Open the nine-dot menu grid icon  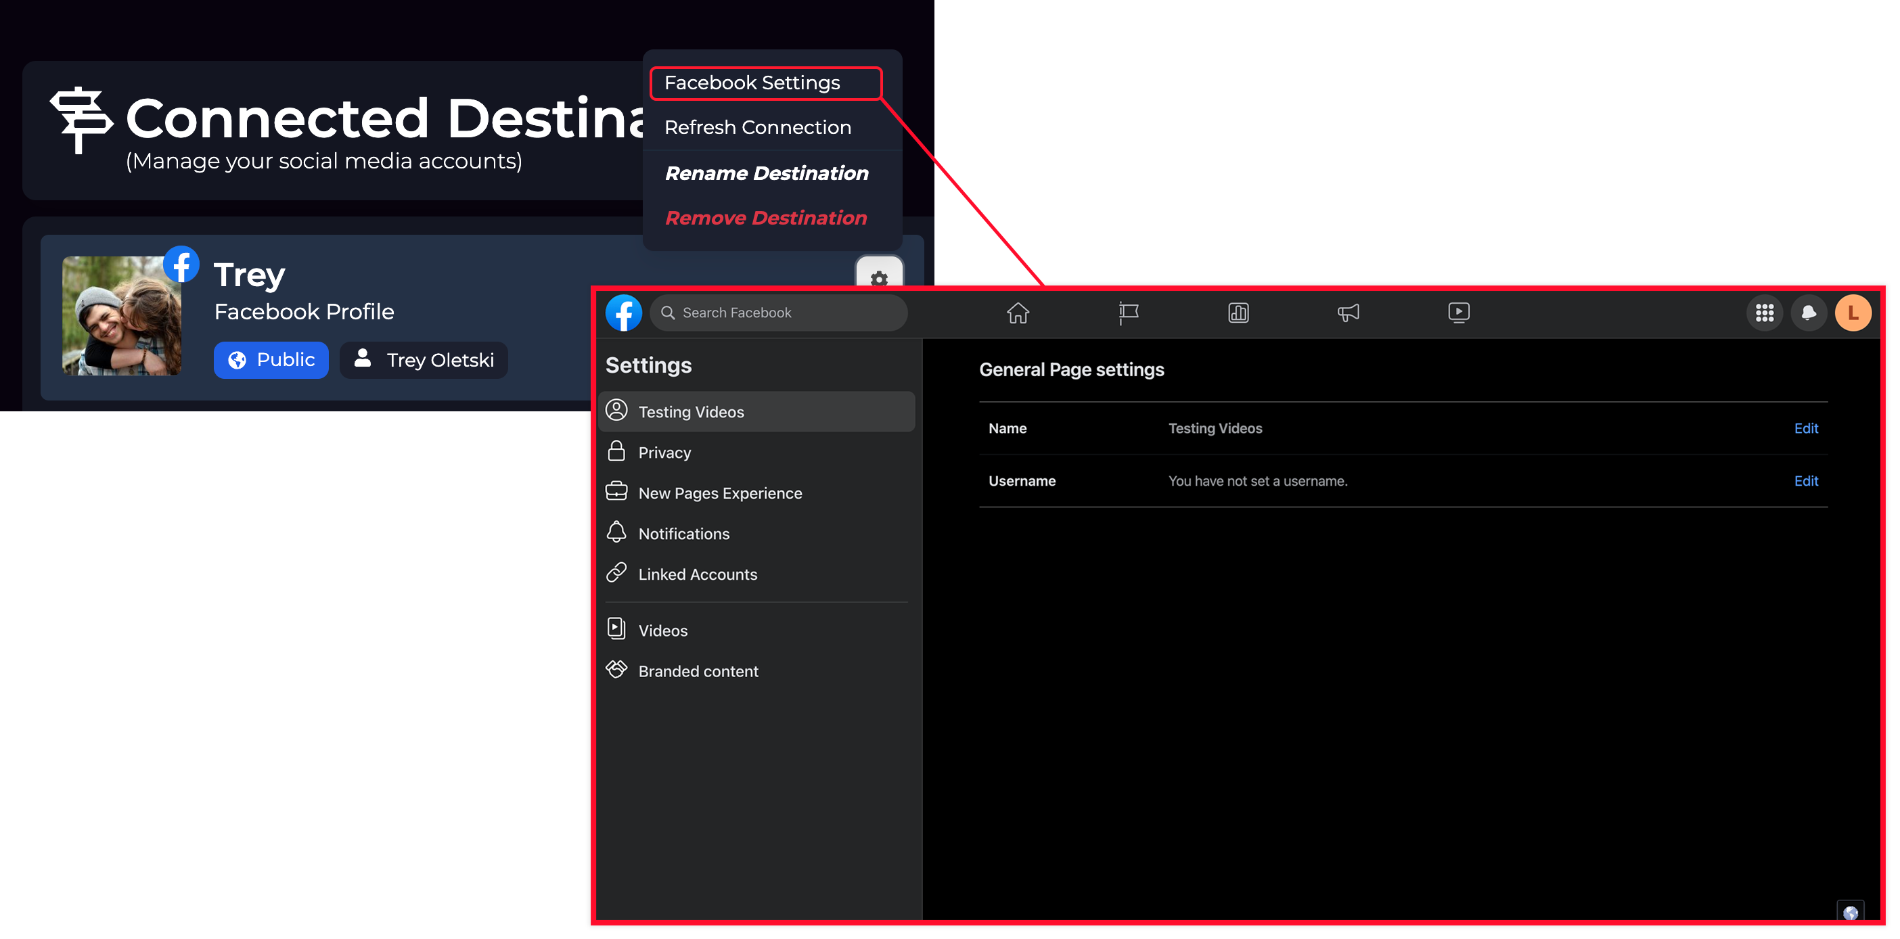pos(1764,313)
